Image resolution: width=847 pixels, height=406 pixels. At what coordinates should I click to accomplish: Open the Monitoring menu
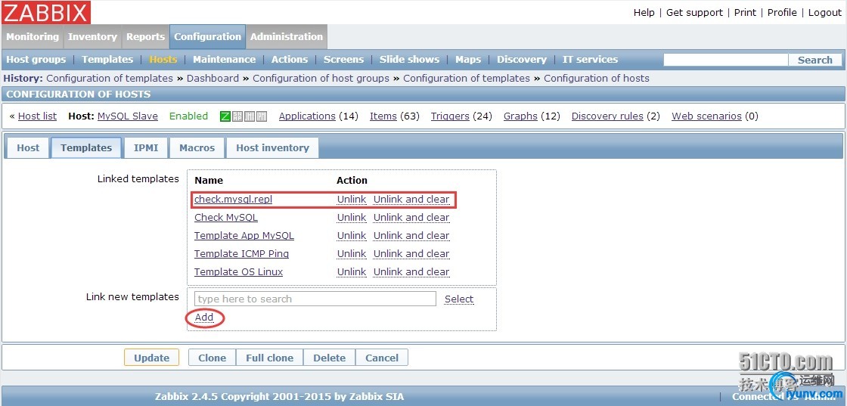(33, 37)
